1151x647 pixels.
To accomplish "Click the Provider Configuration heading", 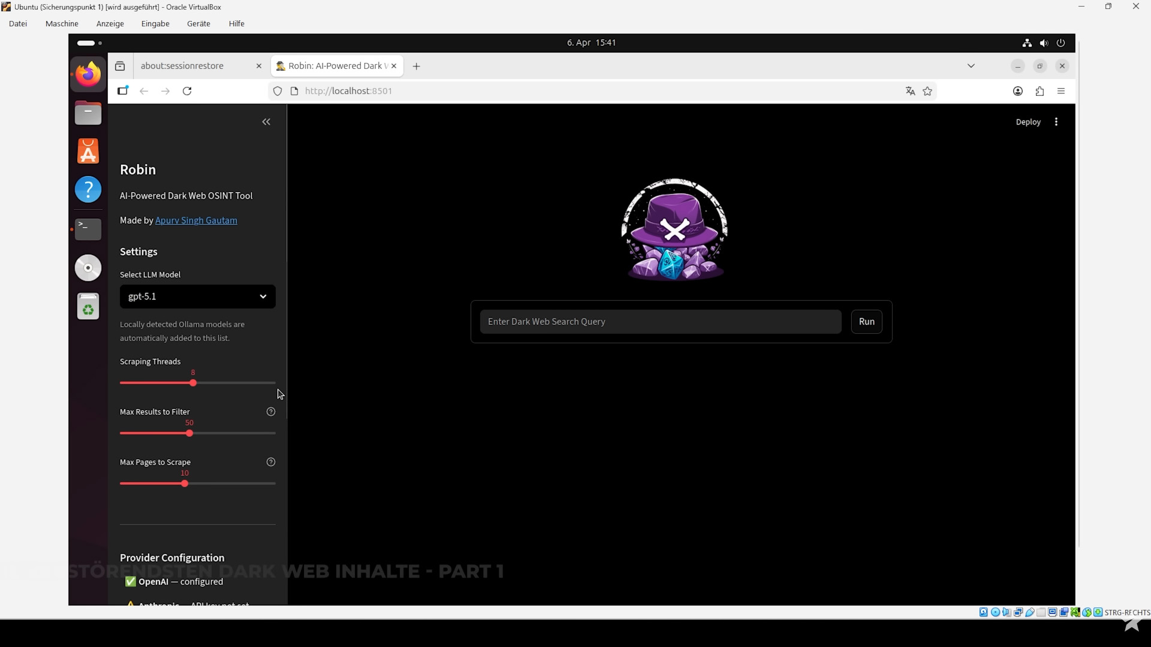I will pos(172,558).
